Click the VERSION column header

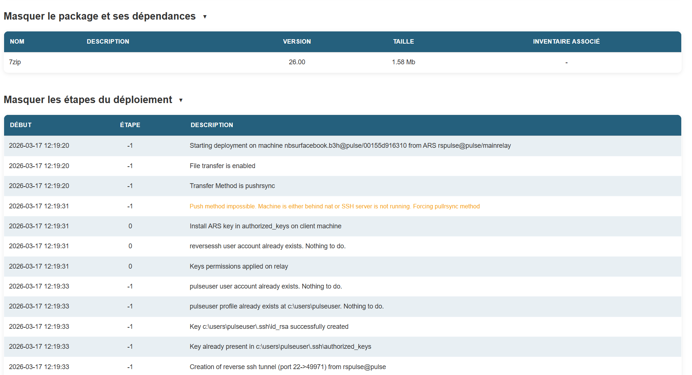pyautogui.click(x=297, y=41)
